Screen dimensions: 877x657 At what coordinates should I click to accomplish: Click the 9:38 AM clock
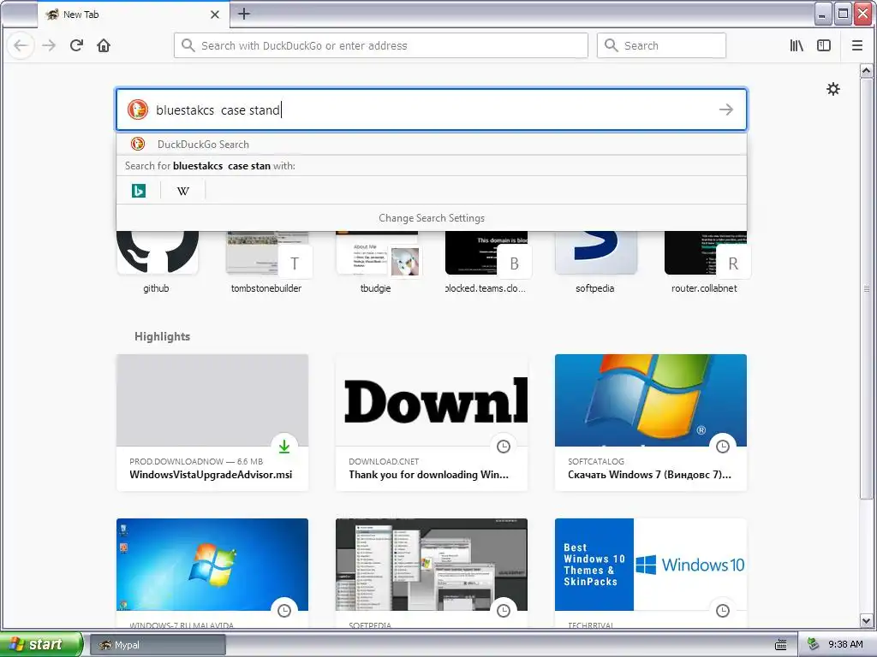(845, 644)
